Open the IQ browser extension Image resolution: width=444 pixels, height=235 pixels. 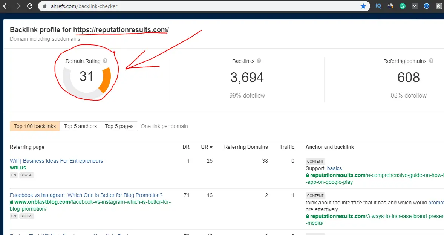click(378, 6)
